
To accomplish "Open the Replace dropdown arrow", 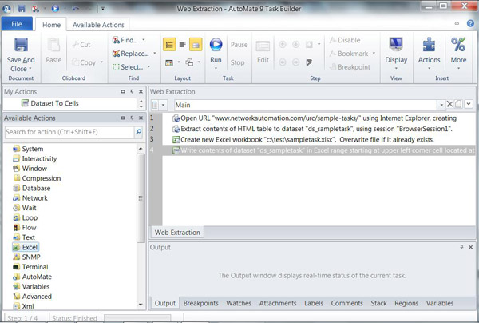I will [x=155, y=54].
